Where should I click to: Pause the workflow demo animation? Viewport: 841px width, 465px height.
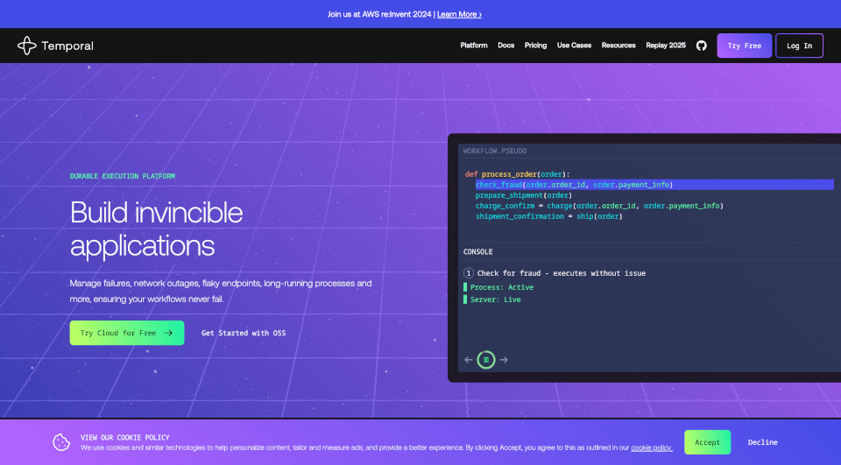486,359
